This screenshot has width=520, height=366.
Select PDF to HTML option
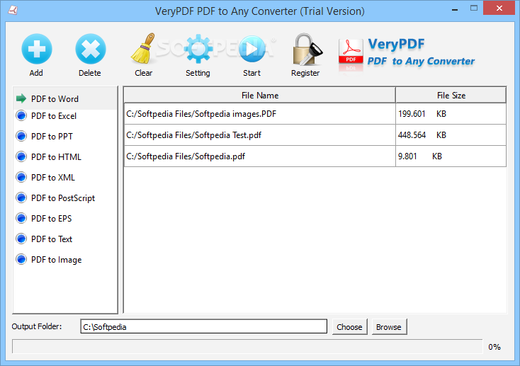coord(48,157)
